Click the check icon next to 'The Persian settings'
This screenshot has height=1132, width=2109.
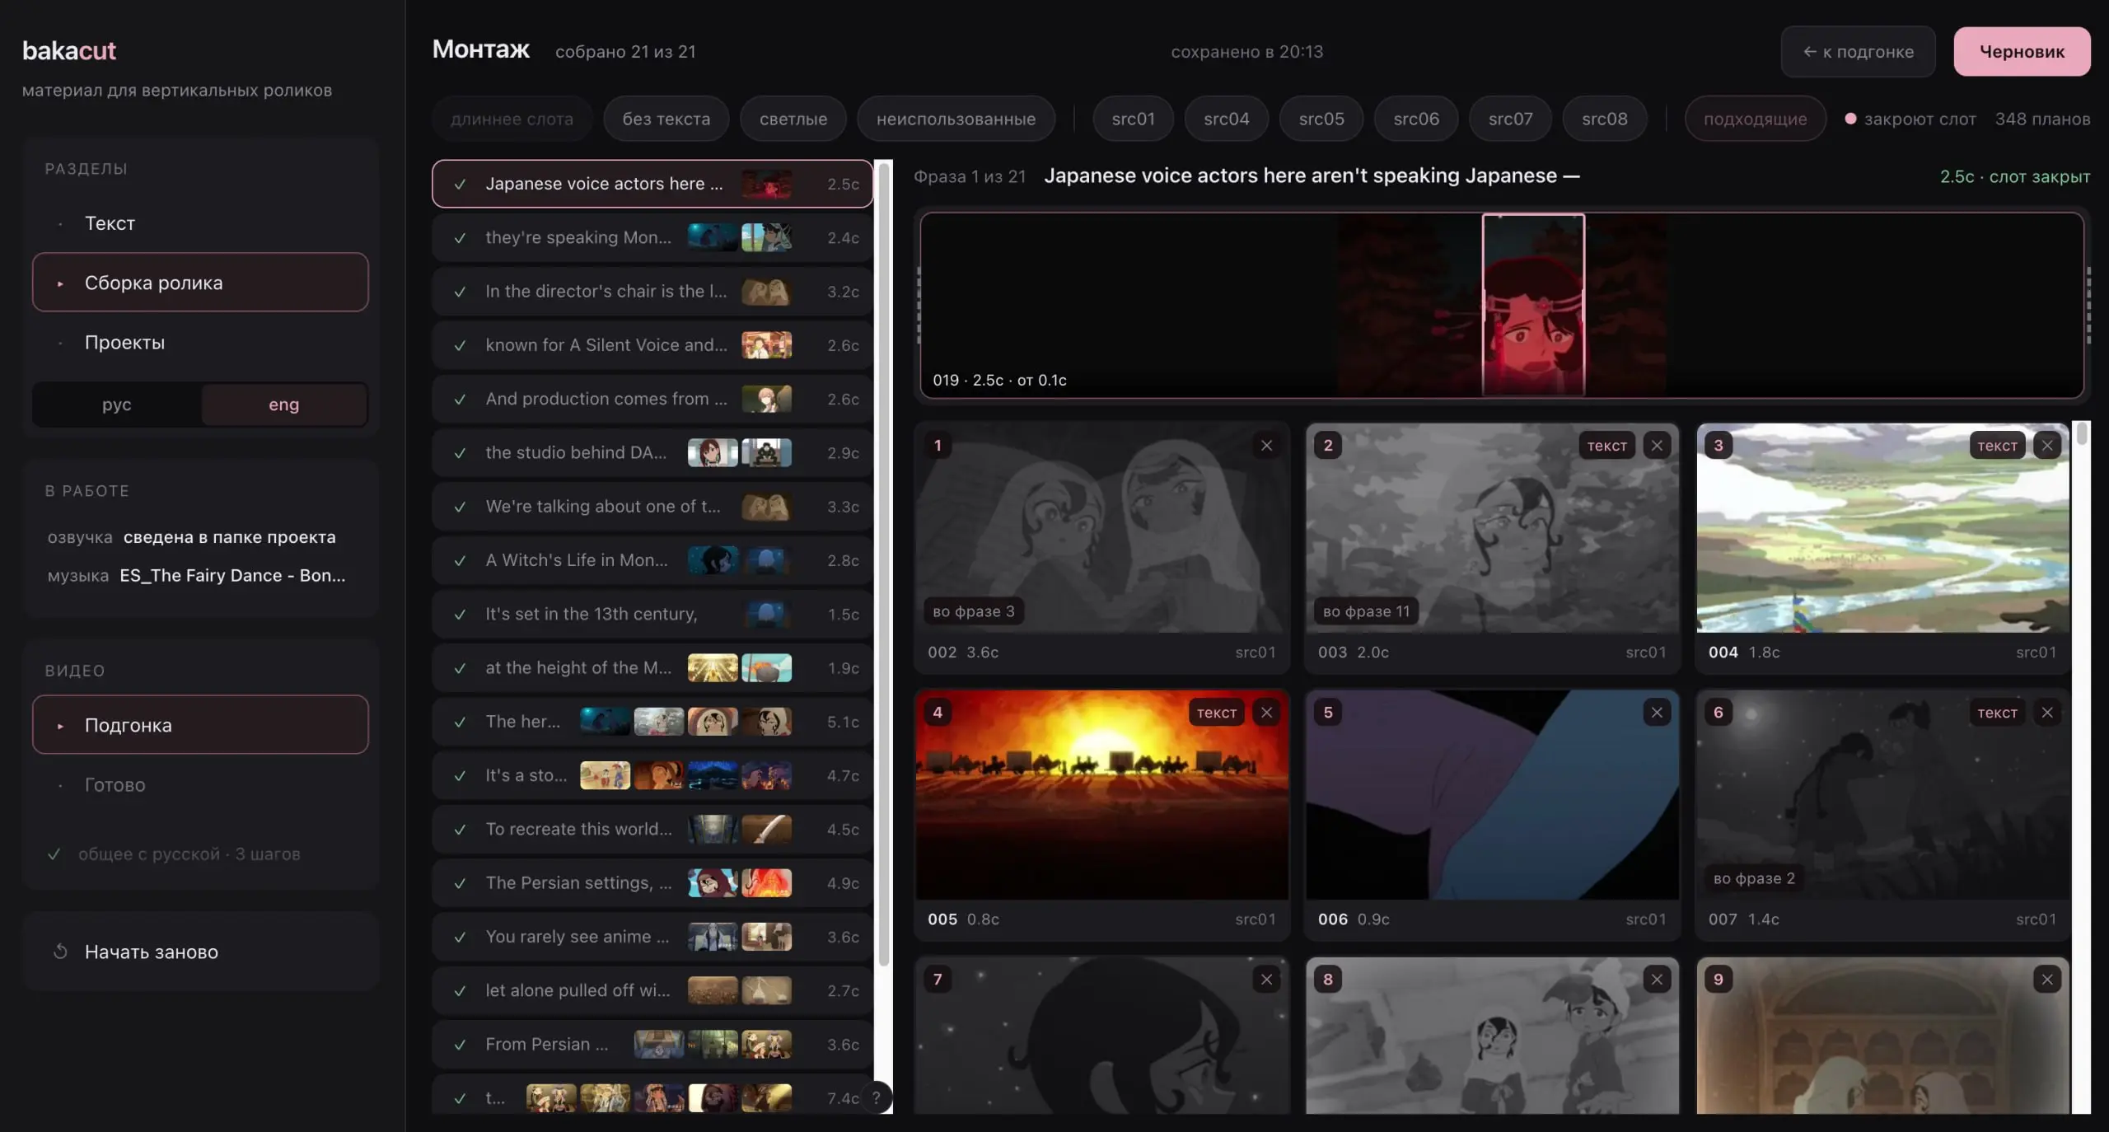pyautogui.click(x=461, y=883)
